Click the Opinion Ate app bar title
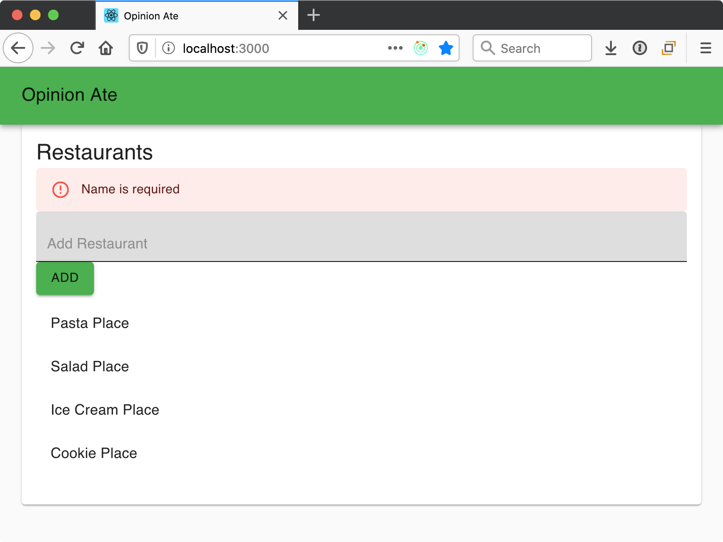 70,95
